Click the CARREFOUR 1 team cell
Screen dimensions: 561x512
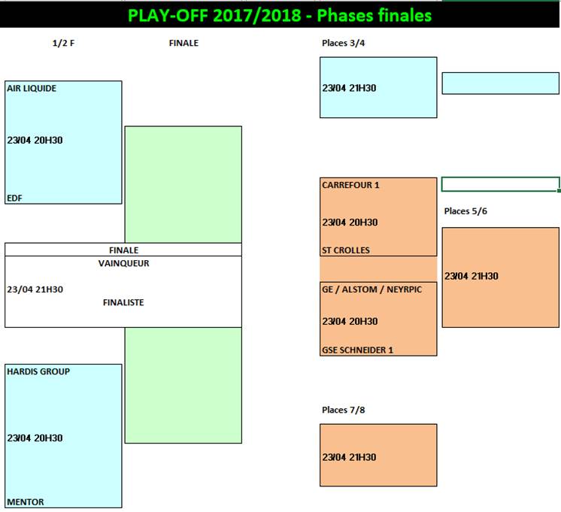[x=351, y=185]
